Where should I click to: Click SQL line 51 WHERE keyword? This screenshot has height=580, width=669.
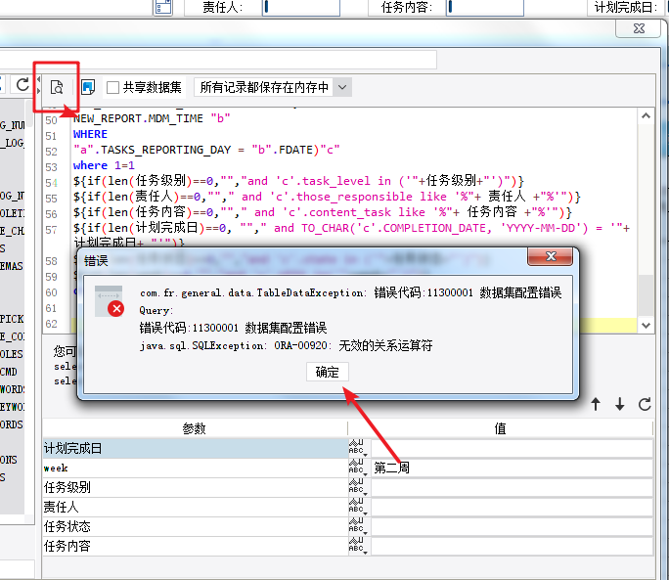(x=90, y=134)
